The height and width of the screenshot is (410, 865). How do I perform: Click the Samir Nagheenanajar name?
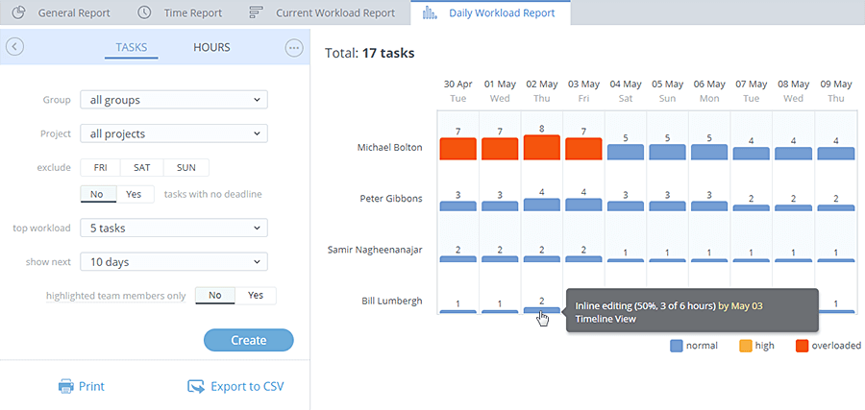coord(375,250)
